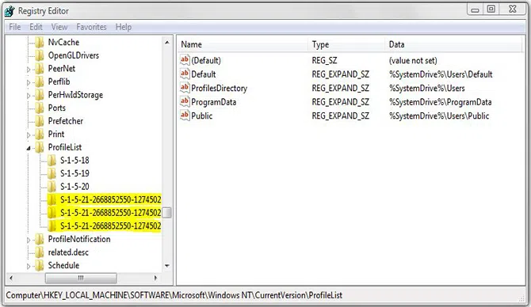Screen dimensions: 531x307
Task: Expand the ProfileNotification key
Action: 29,240
